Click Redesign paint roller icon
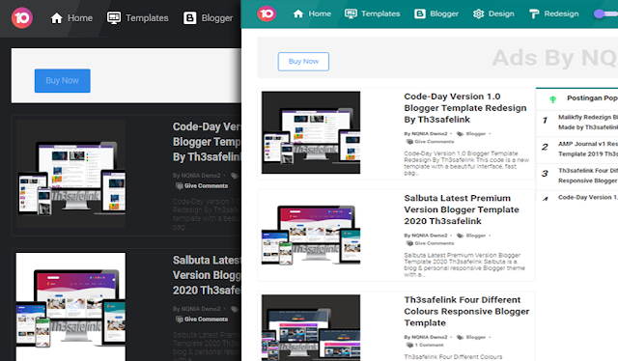This screenshot has height=361, width=618. 534,14
